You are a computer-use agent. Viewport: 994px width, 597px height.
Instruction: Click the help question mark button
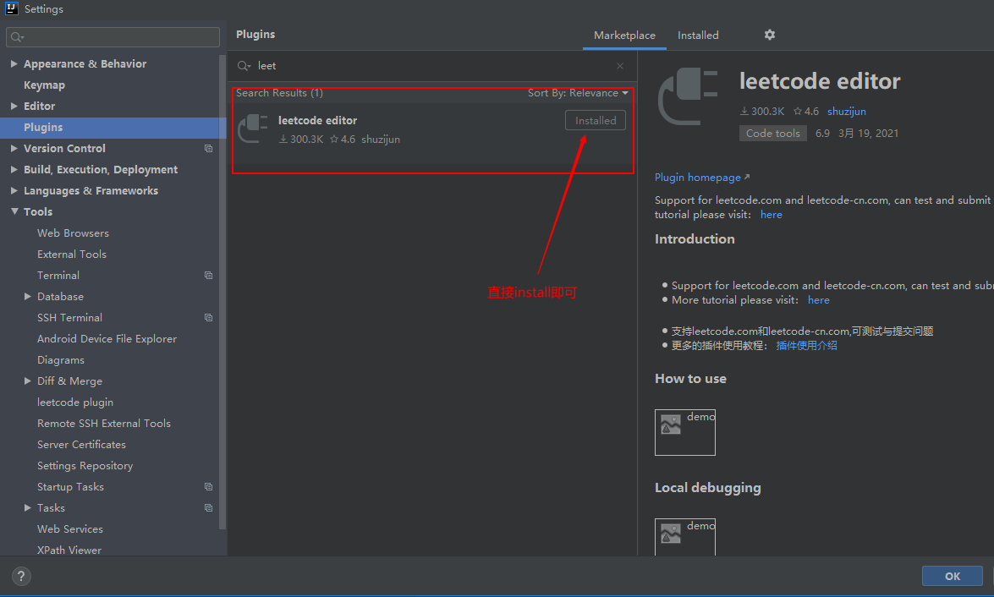point(21,576)
